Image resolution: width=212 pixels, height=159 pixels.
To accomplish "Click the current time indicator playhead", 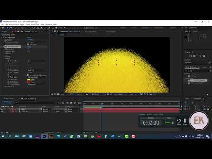I will (x=102, y=104).
